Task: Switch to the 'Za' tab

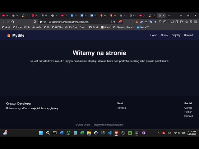Action: [74, 16]
